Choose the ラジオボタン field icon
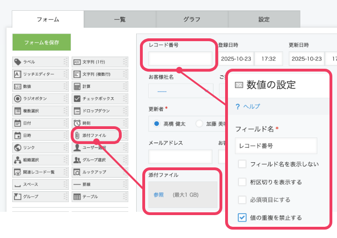Viewport: 337px width, 238px height. point(17,99)
